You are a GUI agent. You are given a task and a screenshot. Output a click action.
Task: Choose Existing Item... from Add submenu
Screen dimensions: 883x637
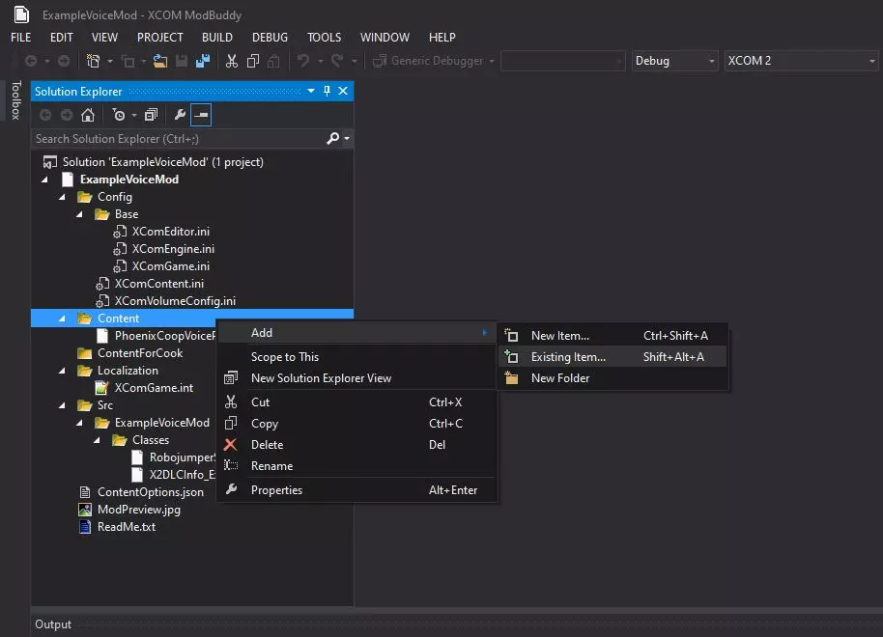click(568, 357)
